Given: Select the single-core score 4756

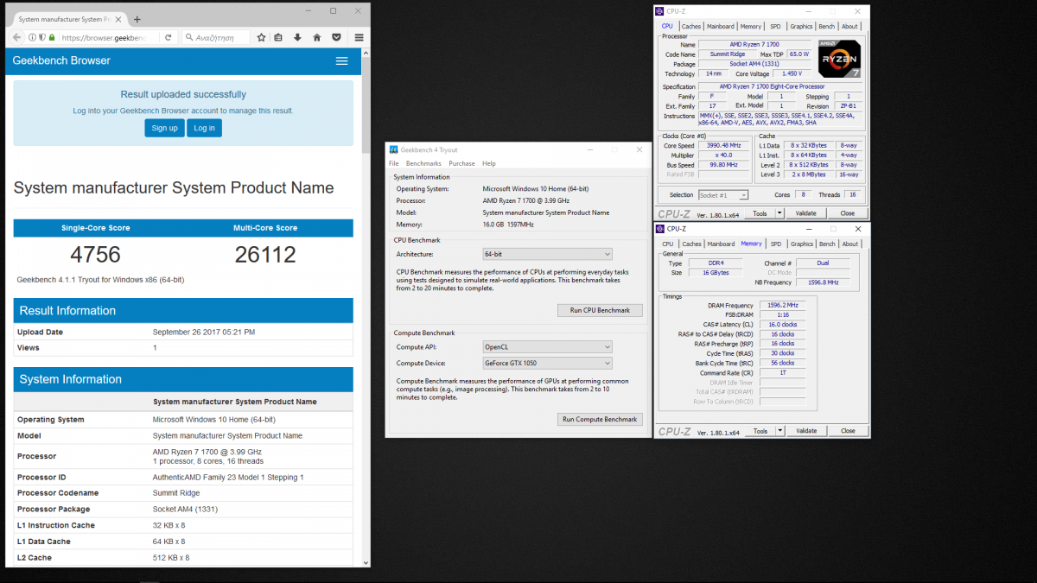Looking at the screenshot, I should pyautogui.click(x=96, y=254).
